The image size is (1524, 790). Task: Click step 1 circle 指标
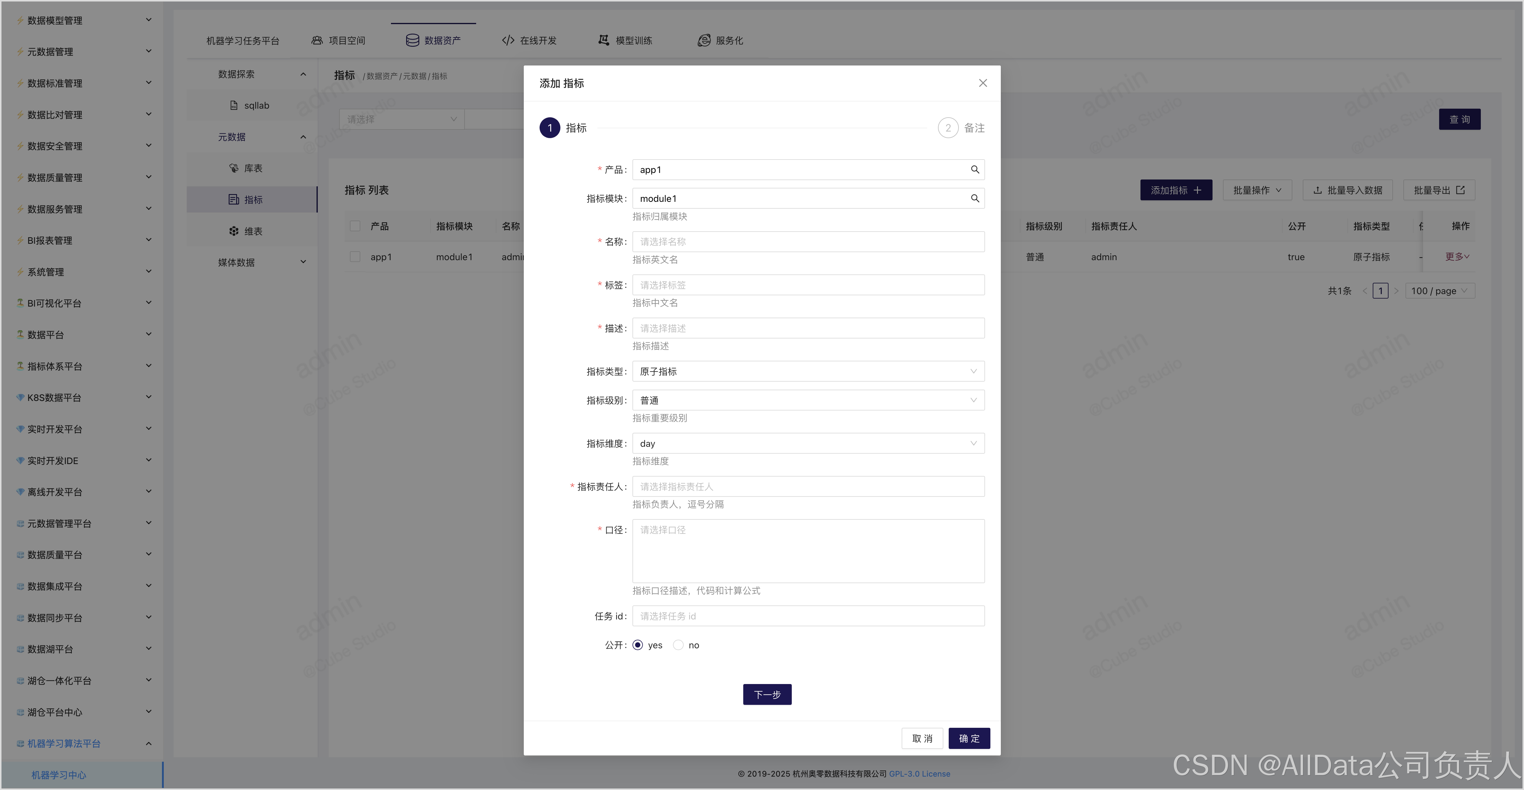click(x=550, y=128)
